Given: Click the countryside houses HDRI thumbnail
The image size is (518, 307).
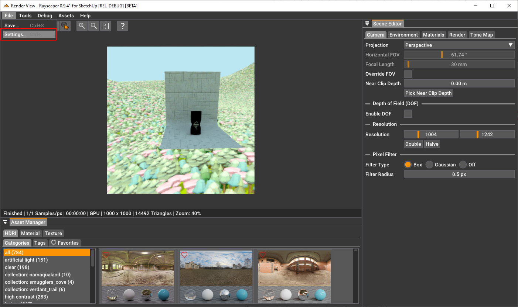Looking at the screenshot, I should click(x=216, y=277).
